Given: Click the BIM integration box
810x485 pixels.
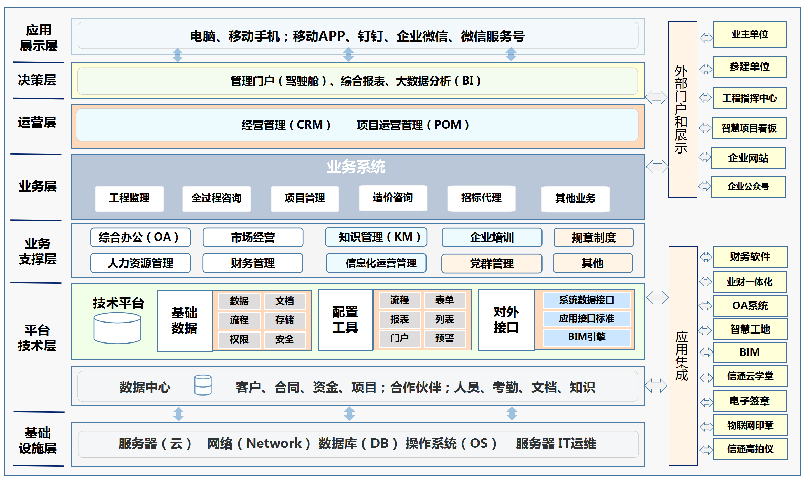Looking at the screenshot, I should pos(750,352).
